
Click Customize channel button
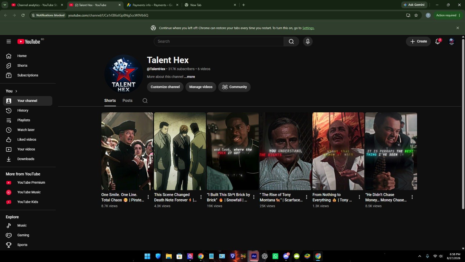(x=165, y=87)
